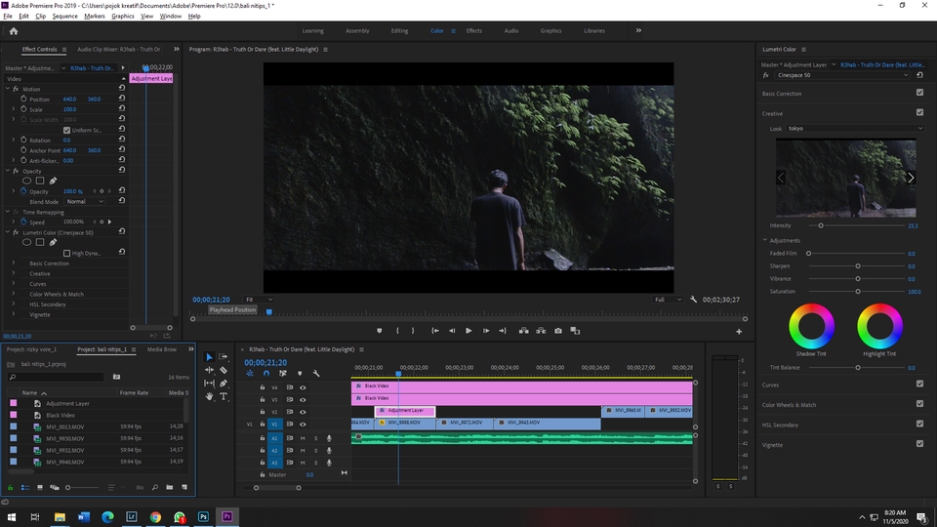The width and height of the screenshot is (937, 527).
Task: Reset the Lumetri Color effect
Action: pyautogui.click(x=121, y=232)
